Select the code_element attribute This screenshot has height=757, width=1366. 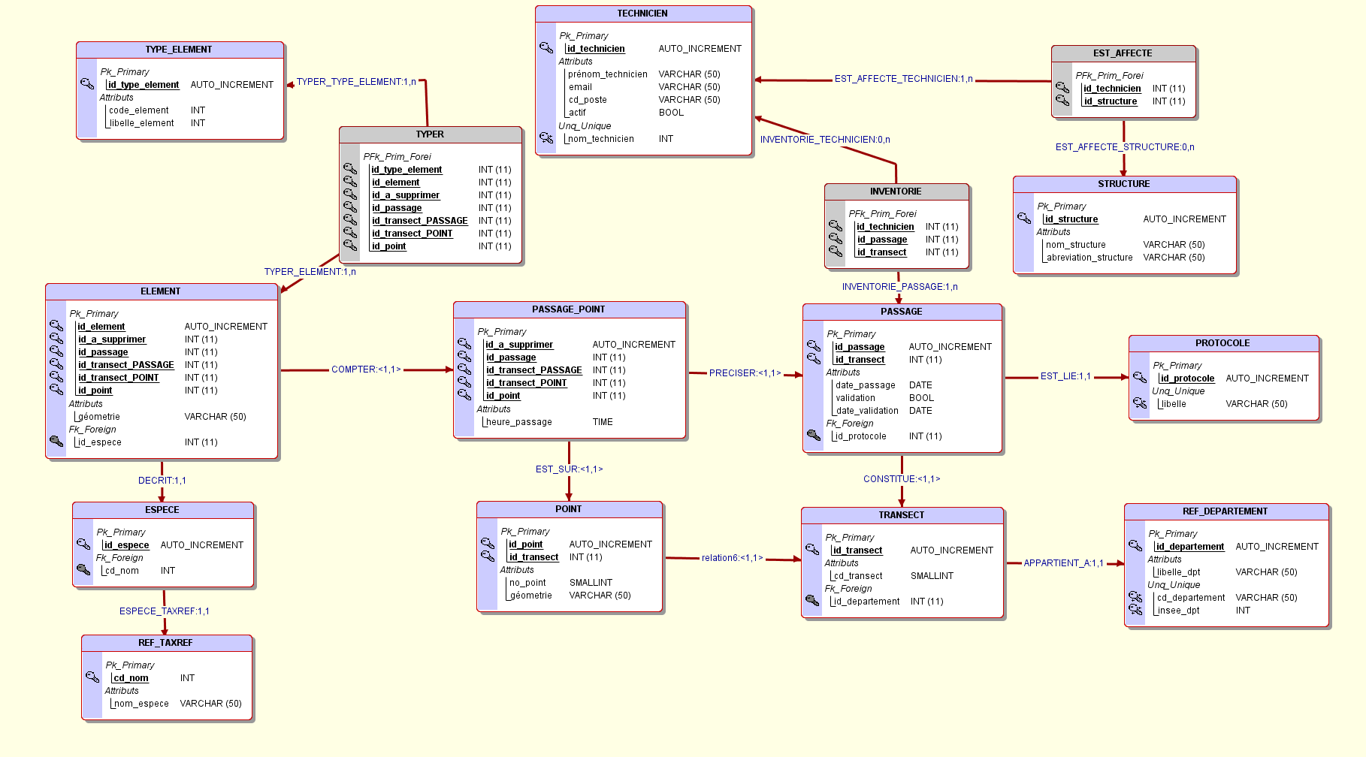[x=139, y=110]
